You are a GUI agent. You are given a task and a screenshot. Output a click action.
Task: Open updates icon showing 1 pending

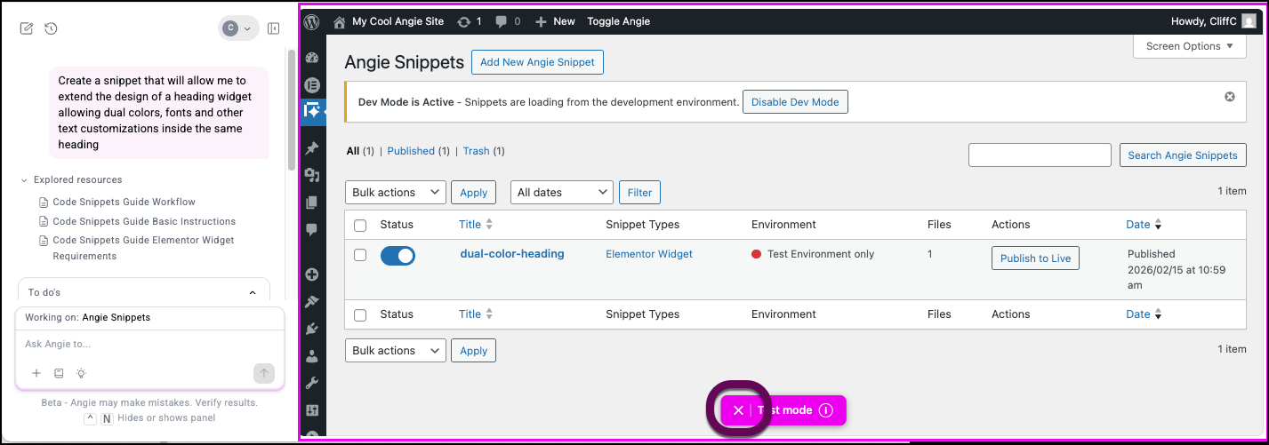[469, 21]
